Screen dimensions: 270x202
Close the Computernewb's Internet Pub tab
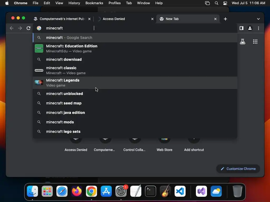coord(89,19)
